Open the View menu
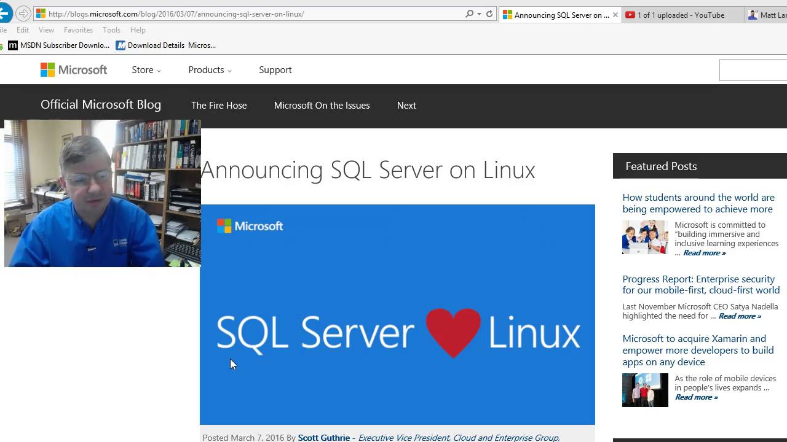The height and width of the screenshot is (442, 787). tap(46, 29)
